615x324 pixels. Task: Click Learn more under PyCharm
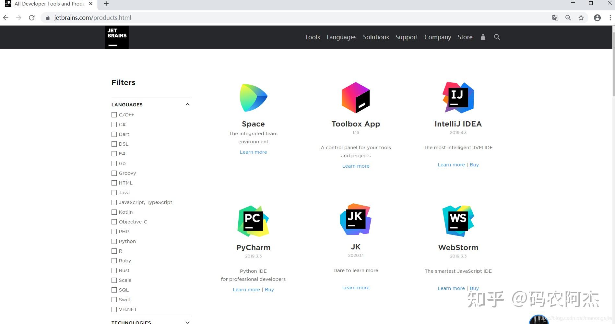point(246,290)
